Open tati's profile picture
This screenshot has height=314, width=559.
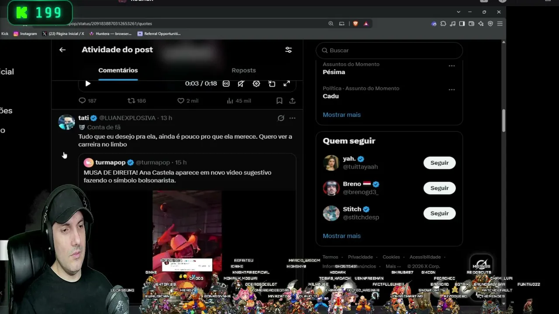pyautogui.click(x=67, y=122)
